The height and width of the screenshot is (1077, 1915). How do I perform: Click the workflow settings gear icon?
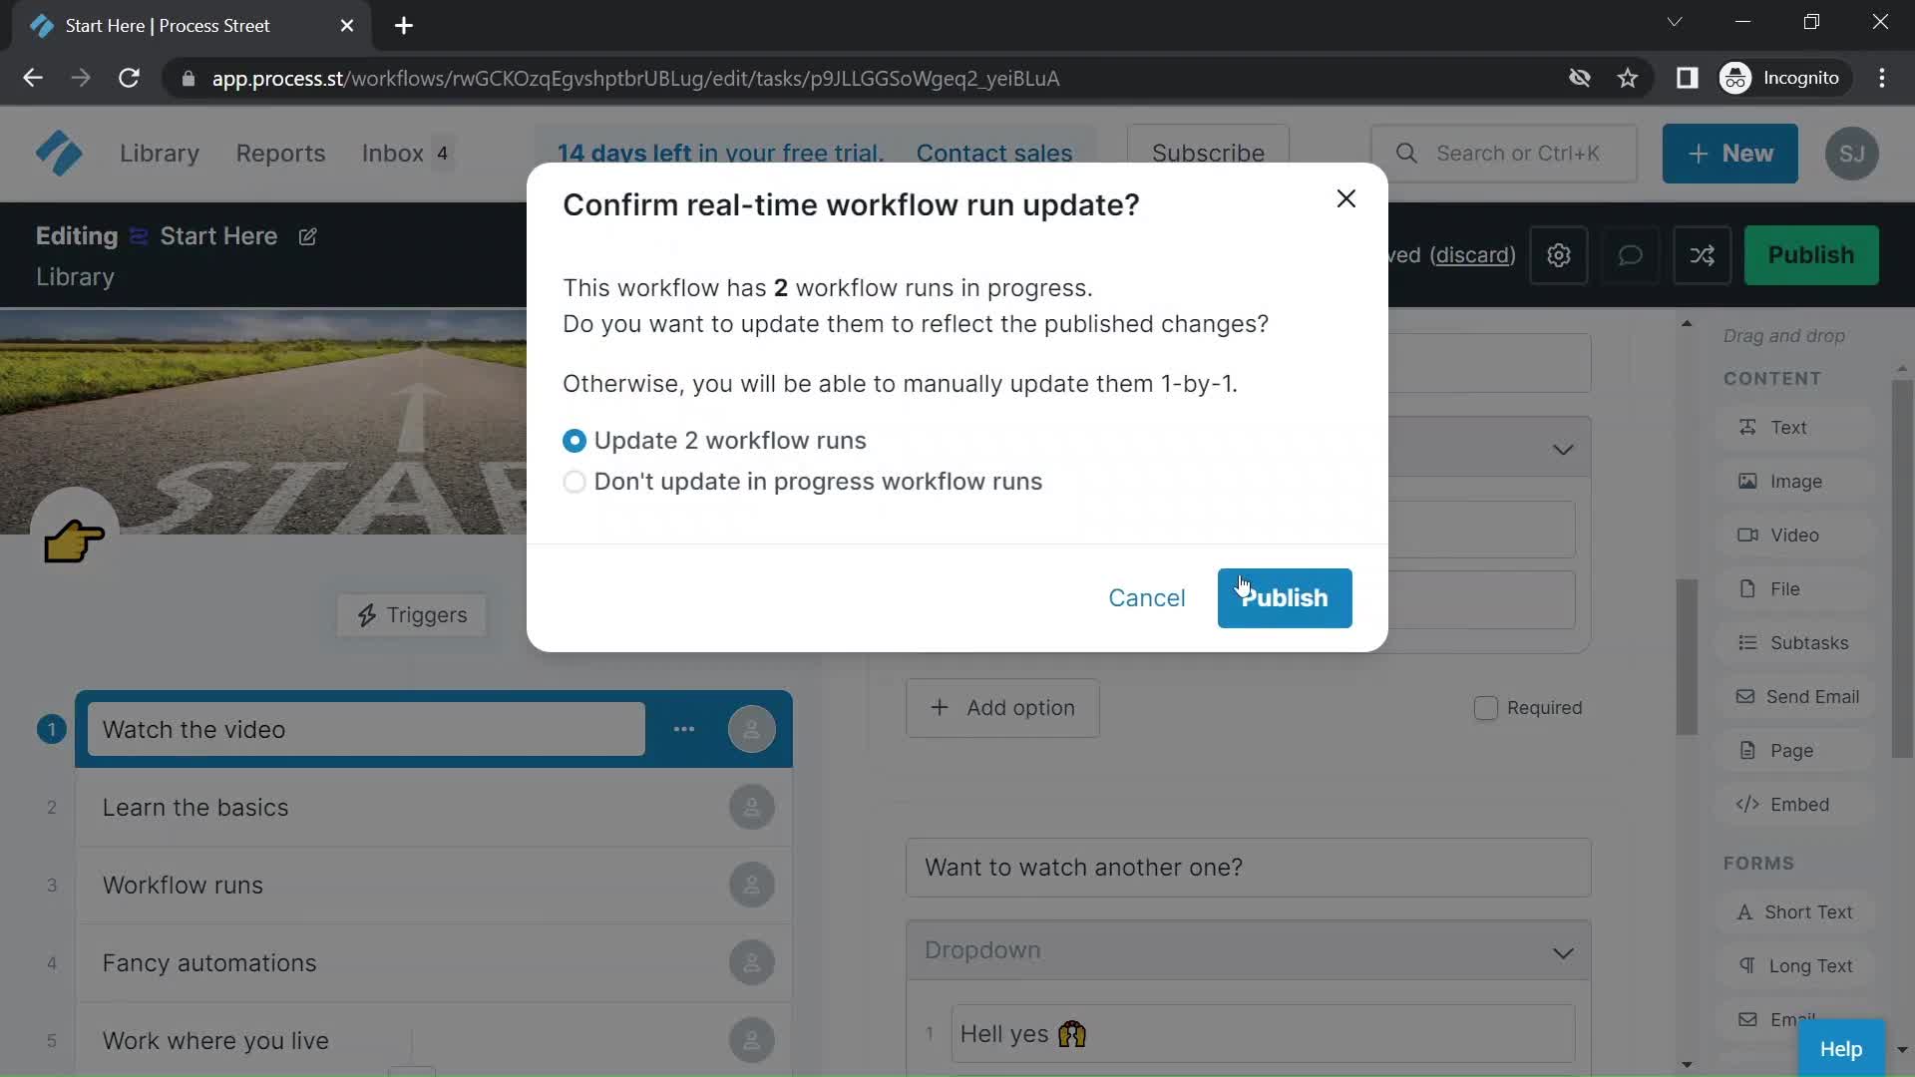click(x=1560, y=254)
